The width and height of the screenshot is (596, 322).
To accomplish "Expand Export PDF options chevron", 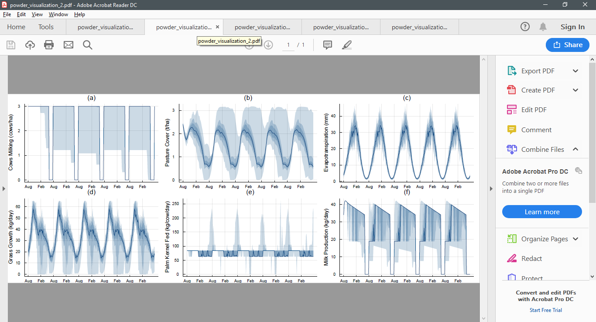I will (575, 71).
